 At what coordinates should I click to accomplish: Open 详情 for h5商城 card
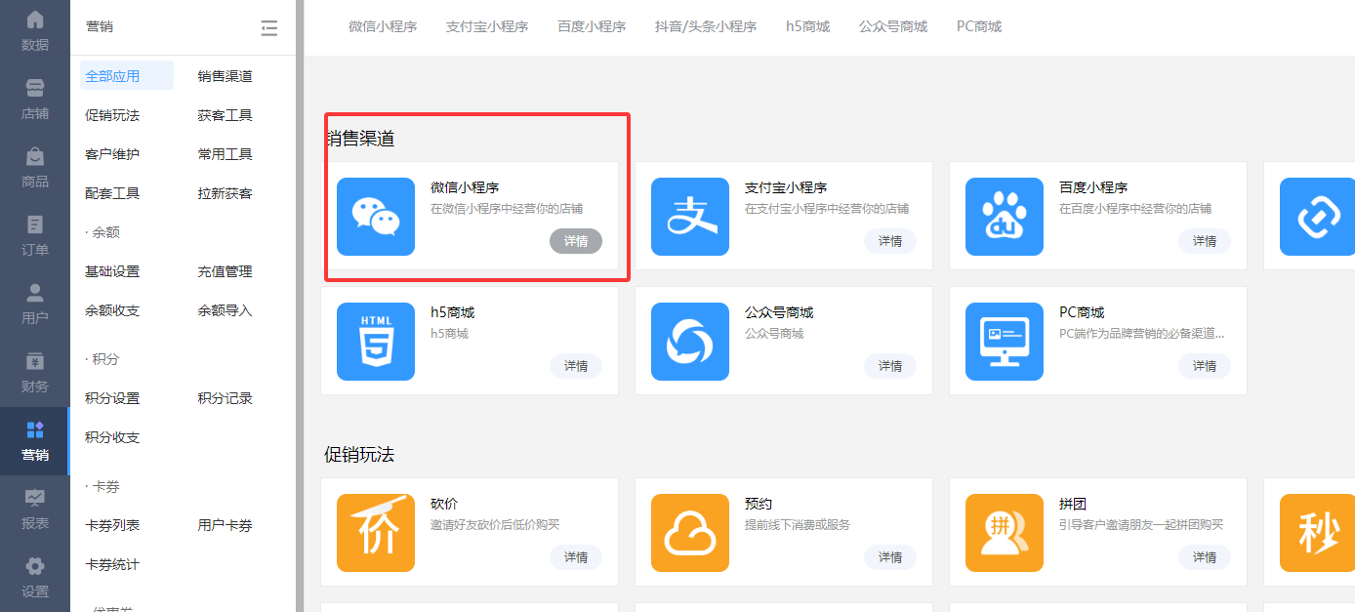576,366
